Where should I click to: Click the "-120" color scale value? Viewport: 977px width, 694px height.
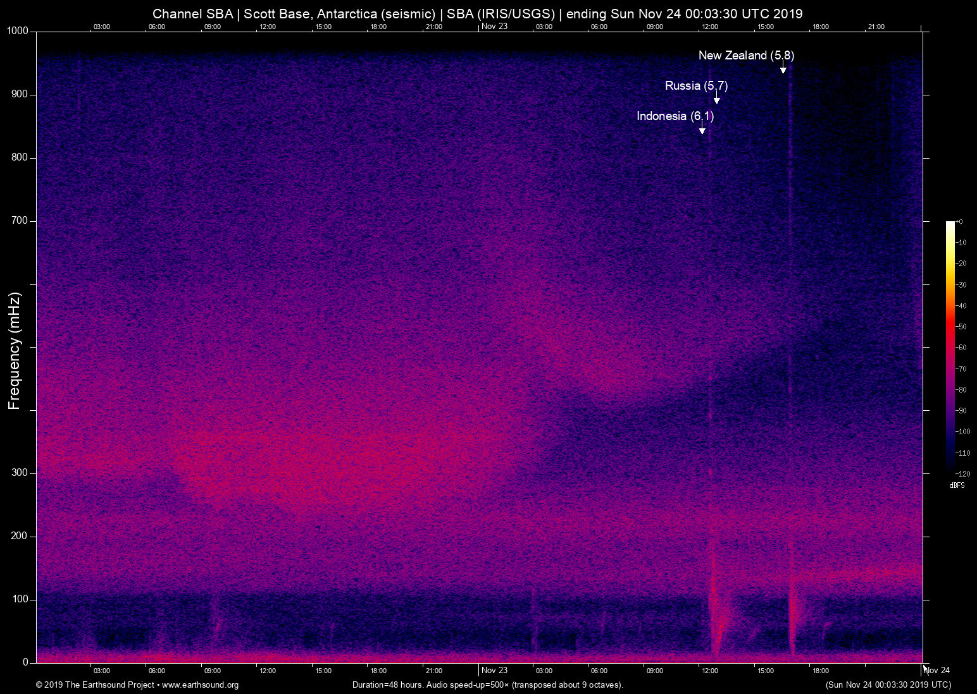[x=962, y=473]
